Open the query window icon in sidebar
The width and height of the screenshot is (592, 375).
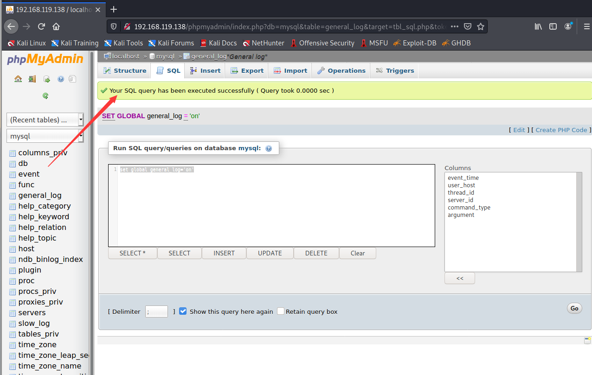click(47, 79)
